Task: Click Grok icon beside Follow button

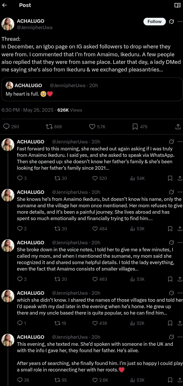Action: (172, 22)
